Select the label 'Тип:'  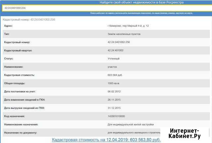tap(7, 34)
